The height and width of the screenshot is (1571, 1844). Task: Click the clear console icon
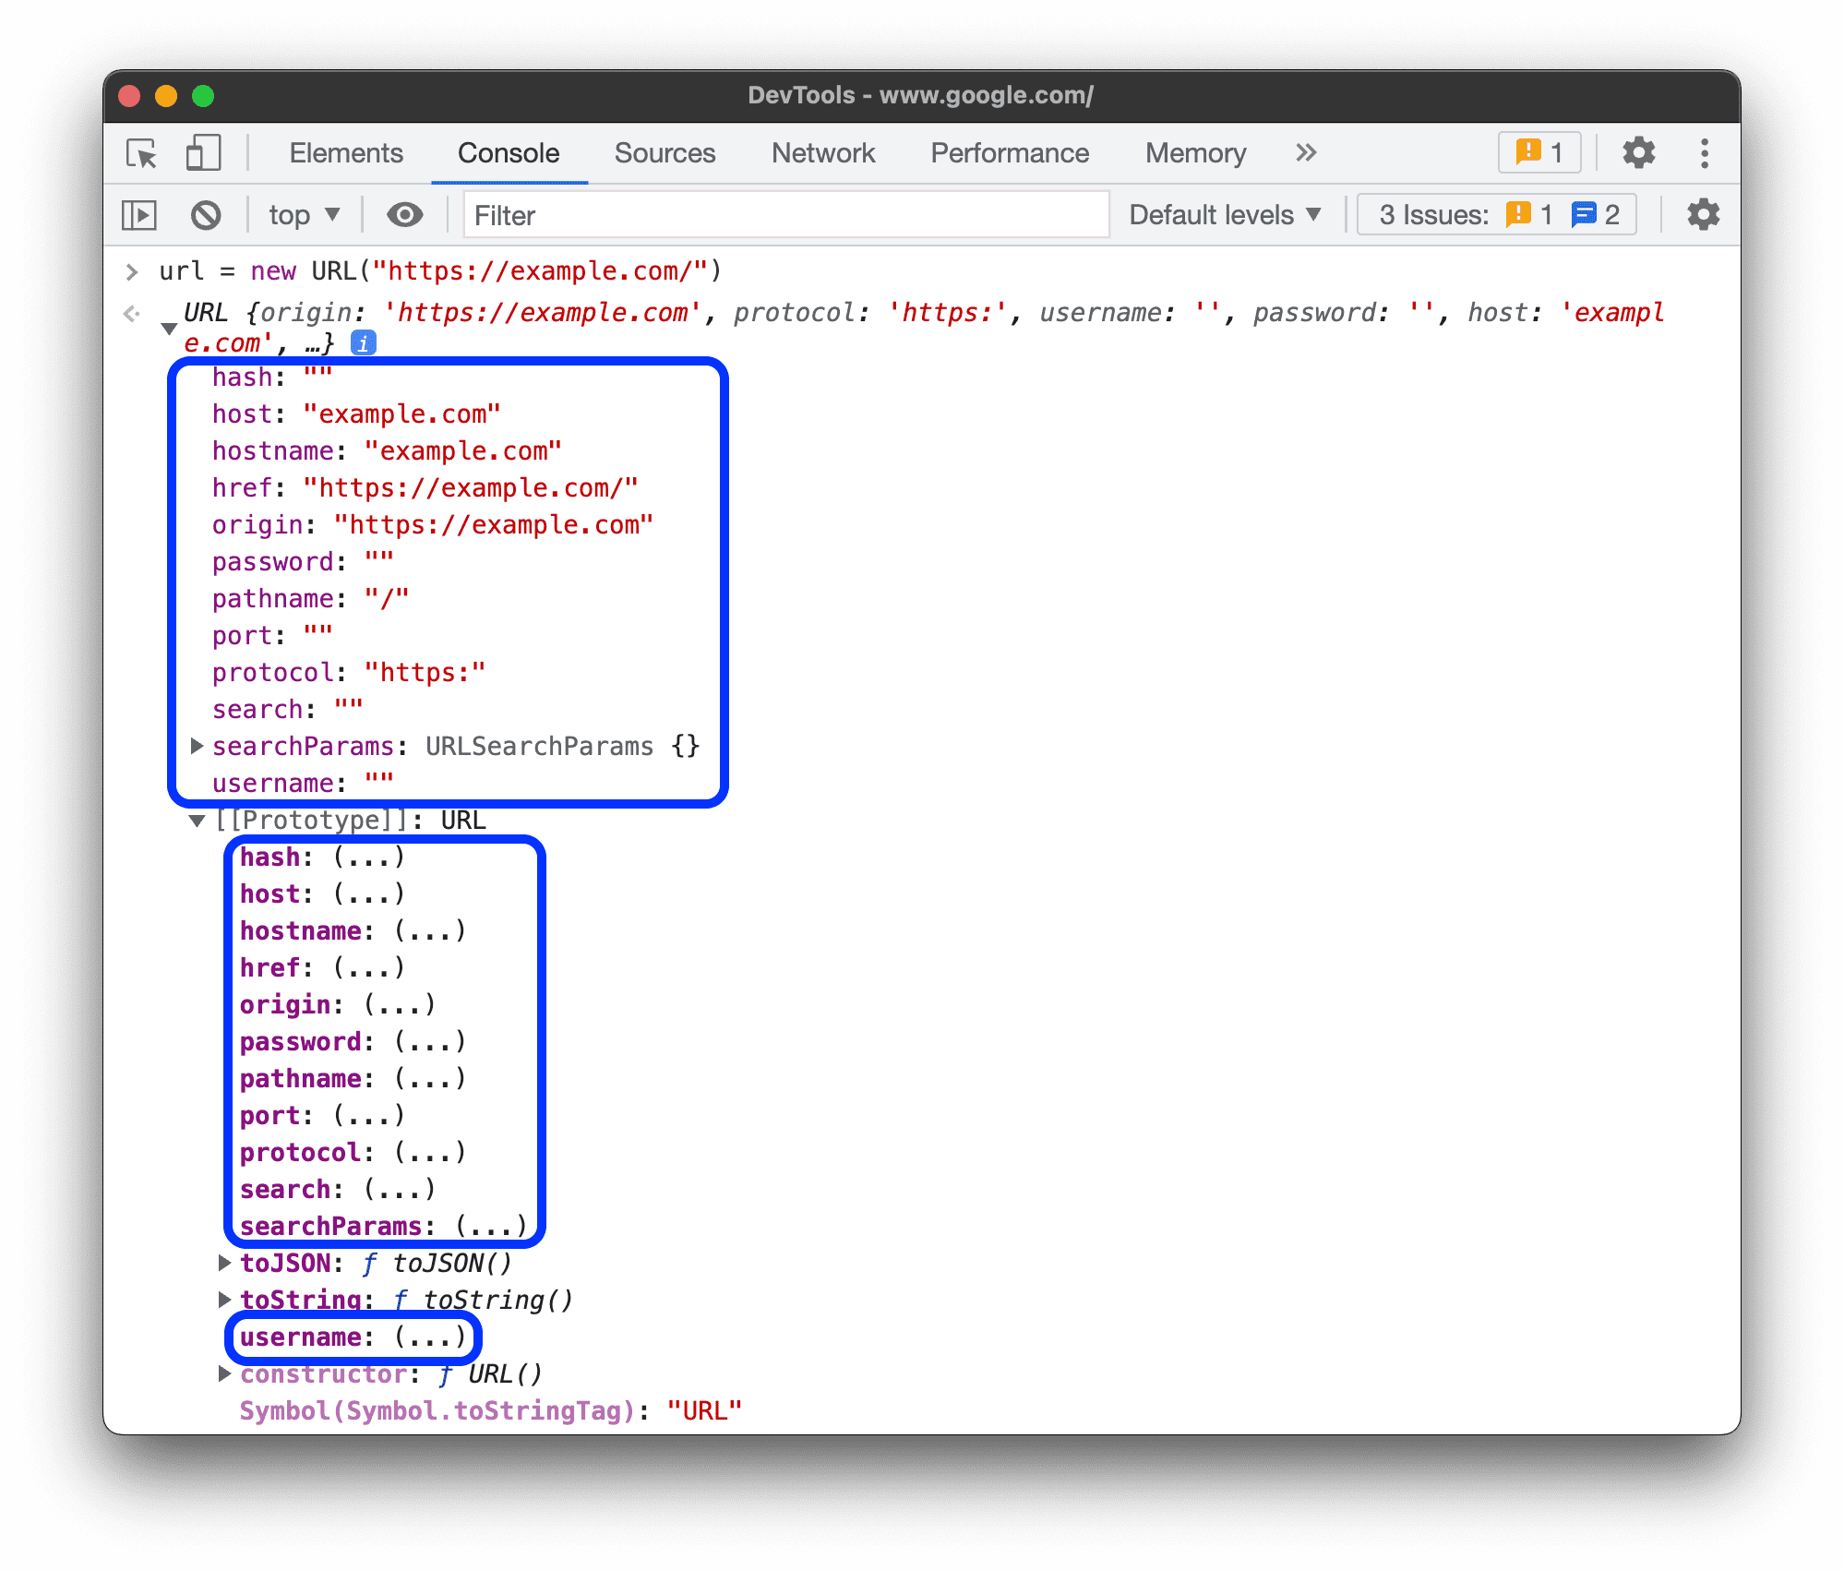click(x=204, y=215)
